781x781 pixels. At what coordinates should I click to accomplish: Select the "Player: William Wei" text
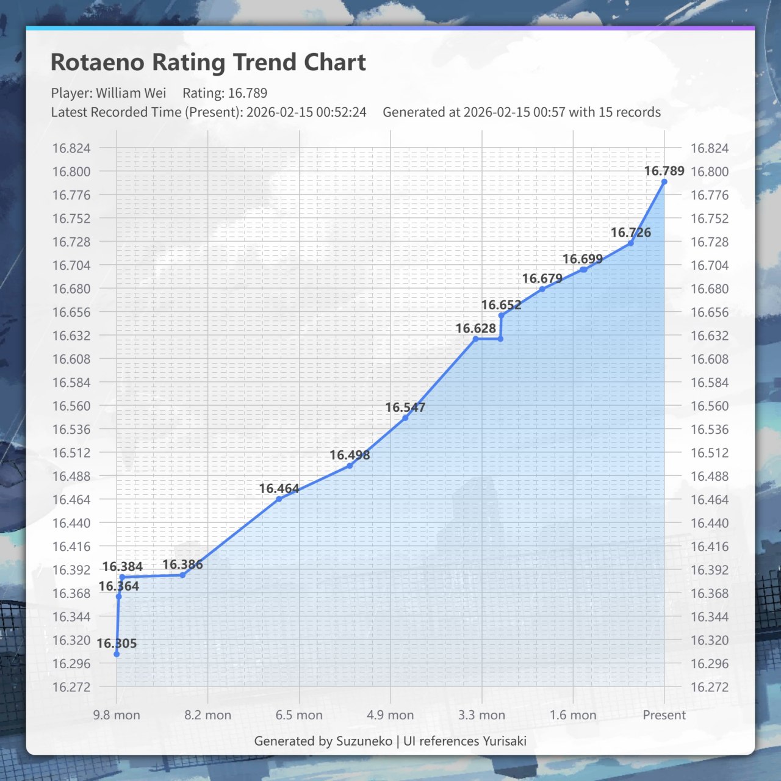[x=109, y=93]
